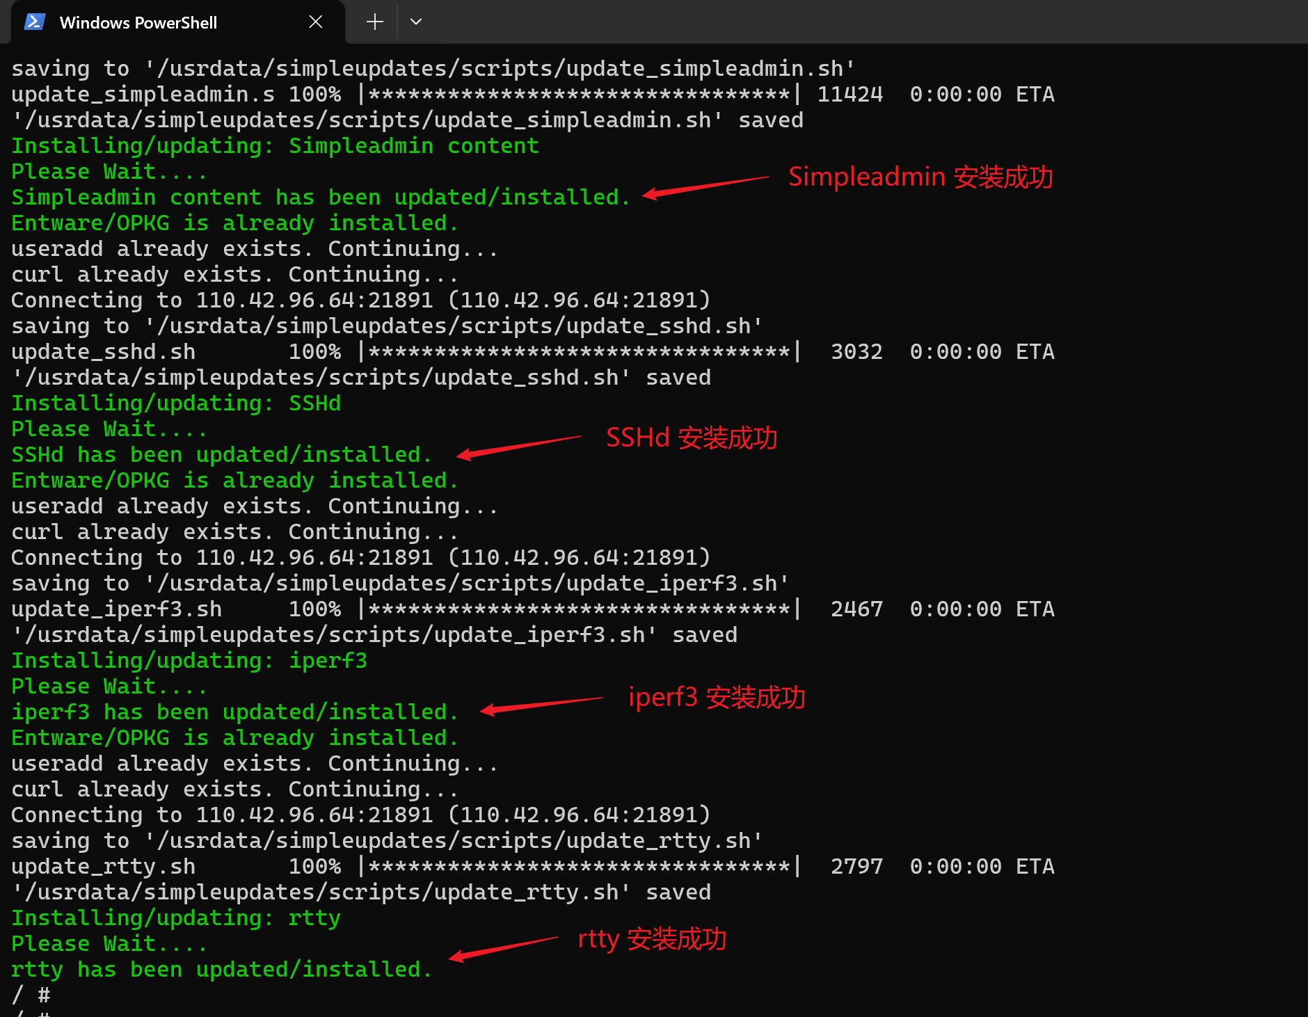Image resolution: width=1308 pixels, height=1017 pixels.
Task: Close the Windows PowerShell tab
Action: (x=315, y=22)
